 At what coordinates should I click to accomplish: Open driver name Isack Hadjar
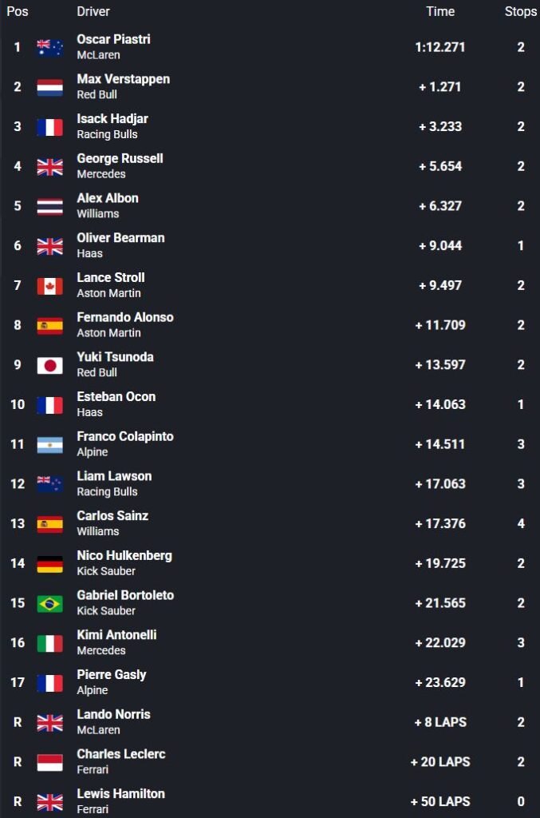pyautogui.click(x=112, y=119)
